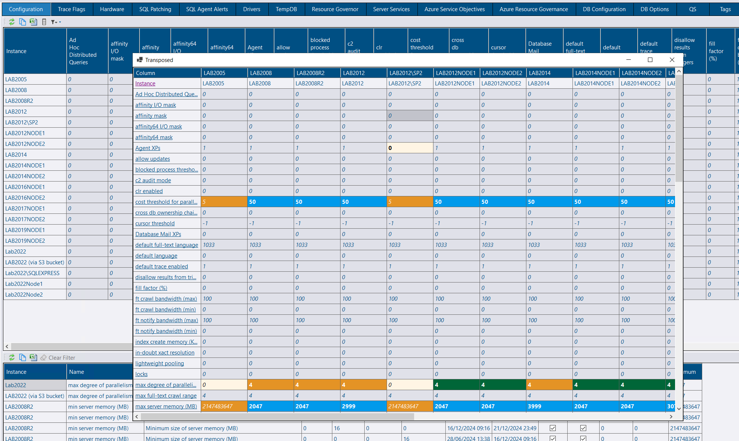Viewport: 739px width, 441px height.
Task: Click the cursor threshold link
Action: (x=155, y=223)
